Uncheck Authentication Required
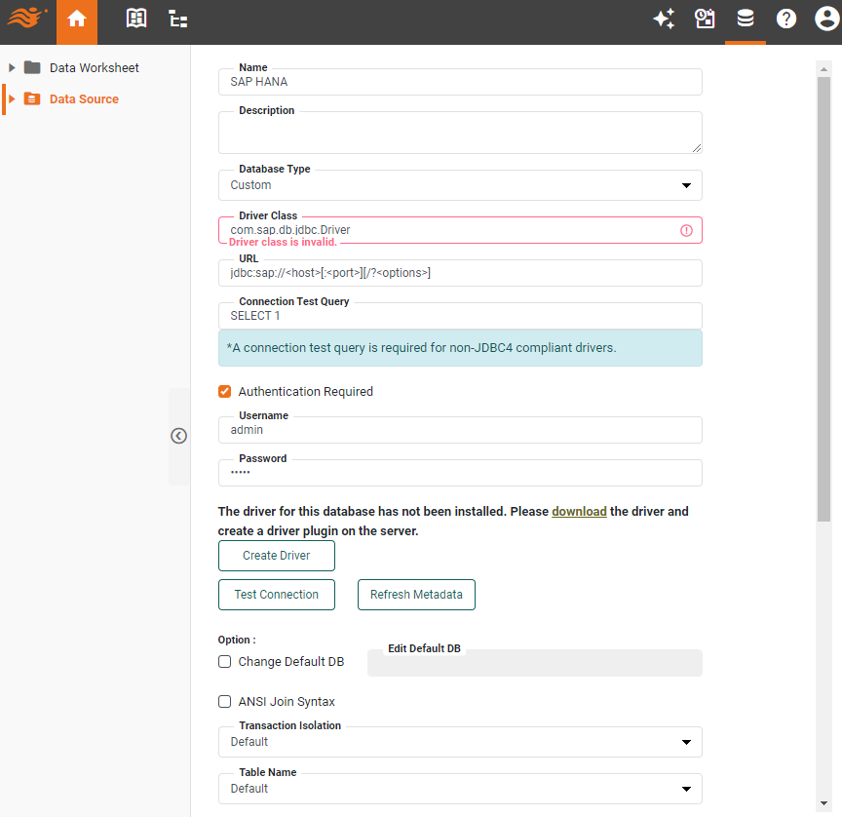The width and height of the screenshot is (842, 817). [x=224, y=391]
